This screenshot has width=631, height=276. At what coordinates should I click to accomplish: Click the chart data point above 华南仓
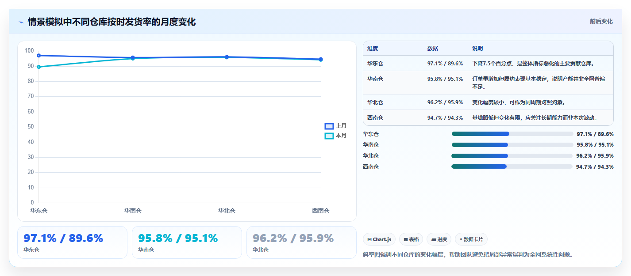tap(133, 58)
